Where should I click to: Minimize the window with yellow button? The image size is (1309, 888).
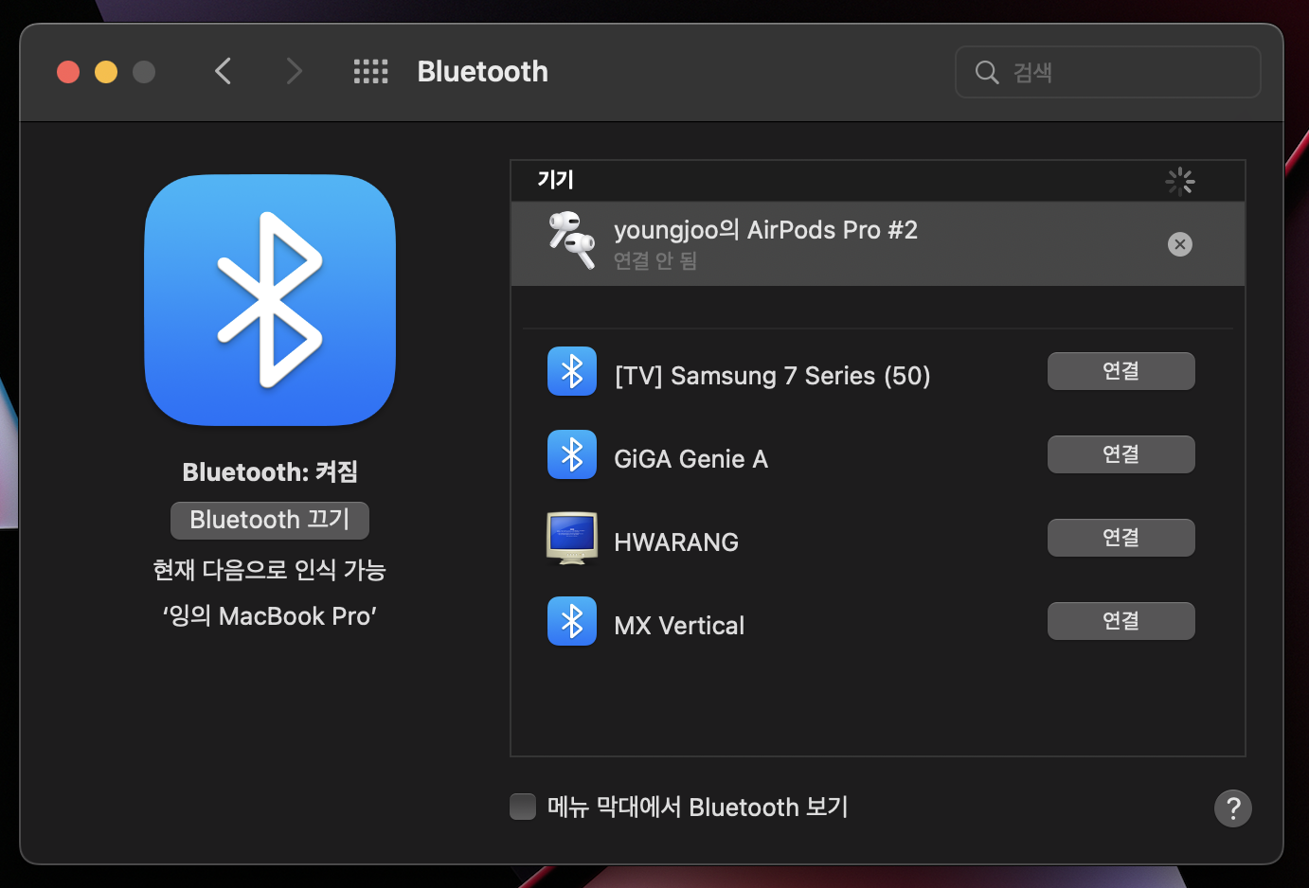[106, 72]
